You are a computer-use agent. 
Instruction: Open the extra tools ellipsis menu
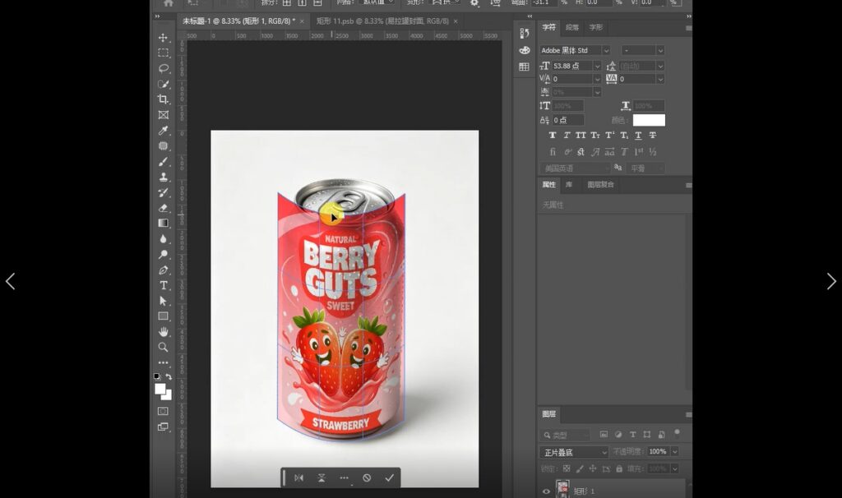164,362
